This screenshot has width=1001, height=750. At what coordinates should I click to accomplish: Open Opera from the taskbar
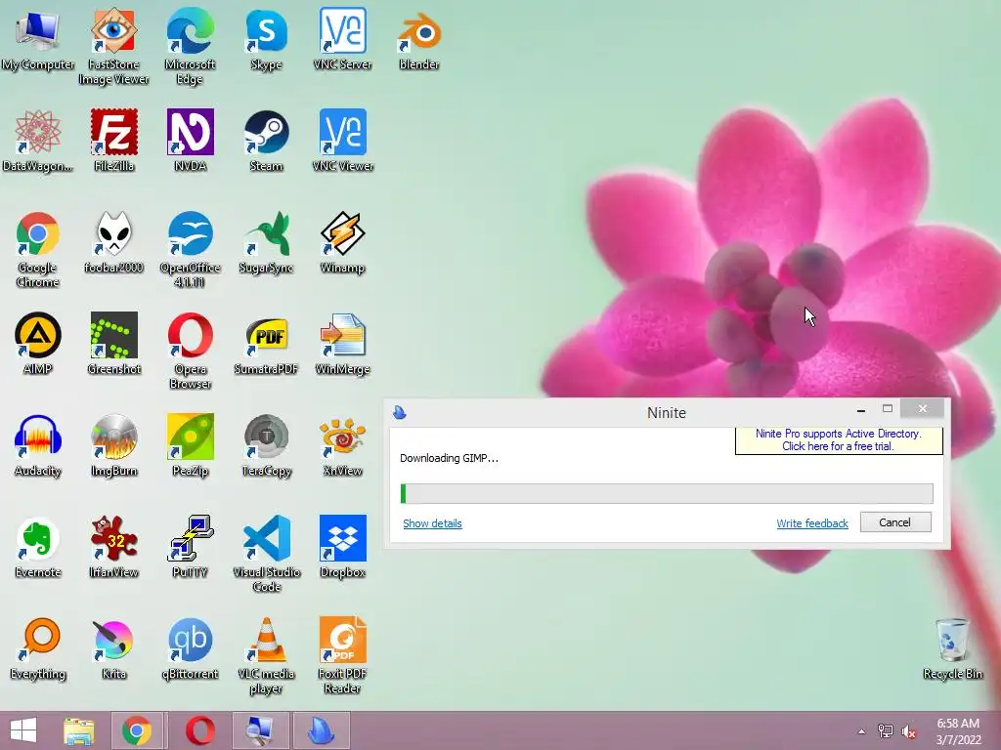pyautogui.click(x=199, y=730)
